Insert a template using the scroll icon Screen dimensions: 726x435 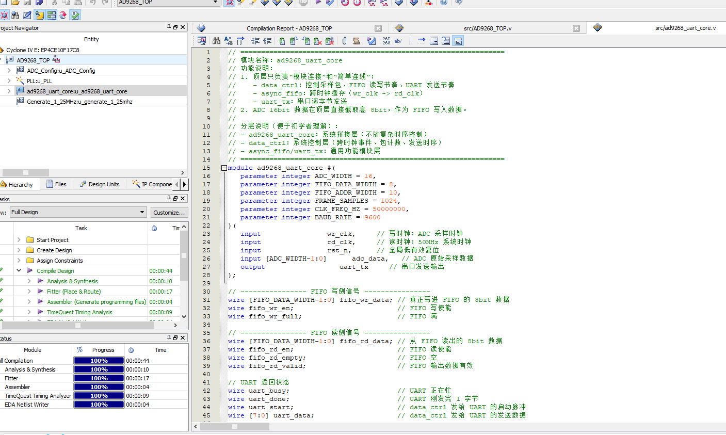pyautogui.click(x=356, y=41)
